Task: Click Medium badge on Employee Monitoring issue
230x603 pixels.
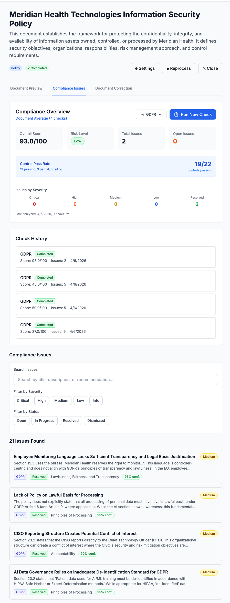Action: click(209, 457)
